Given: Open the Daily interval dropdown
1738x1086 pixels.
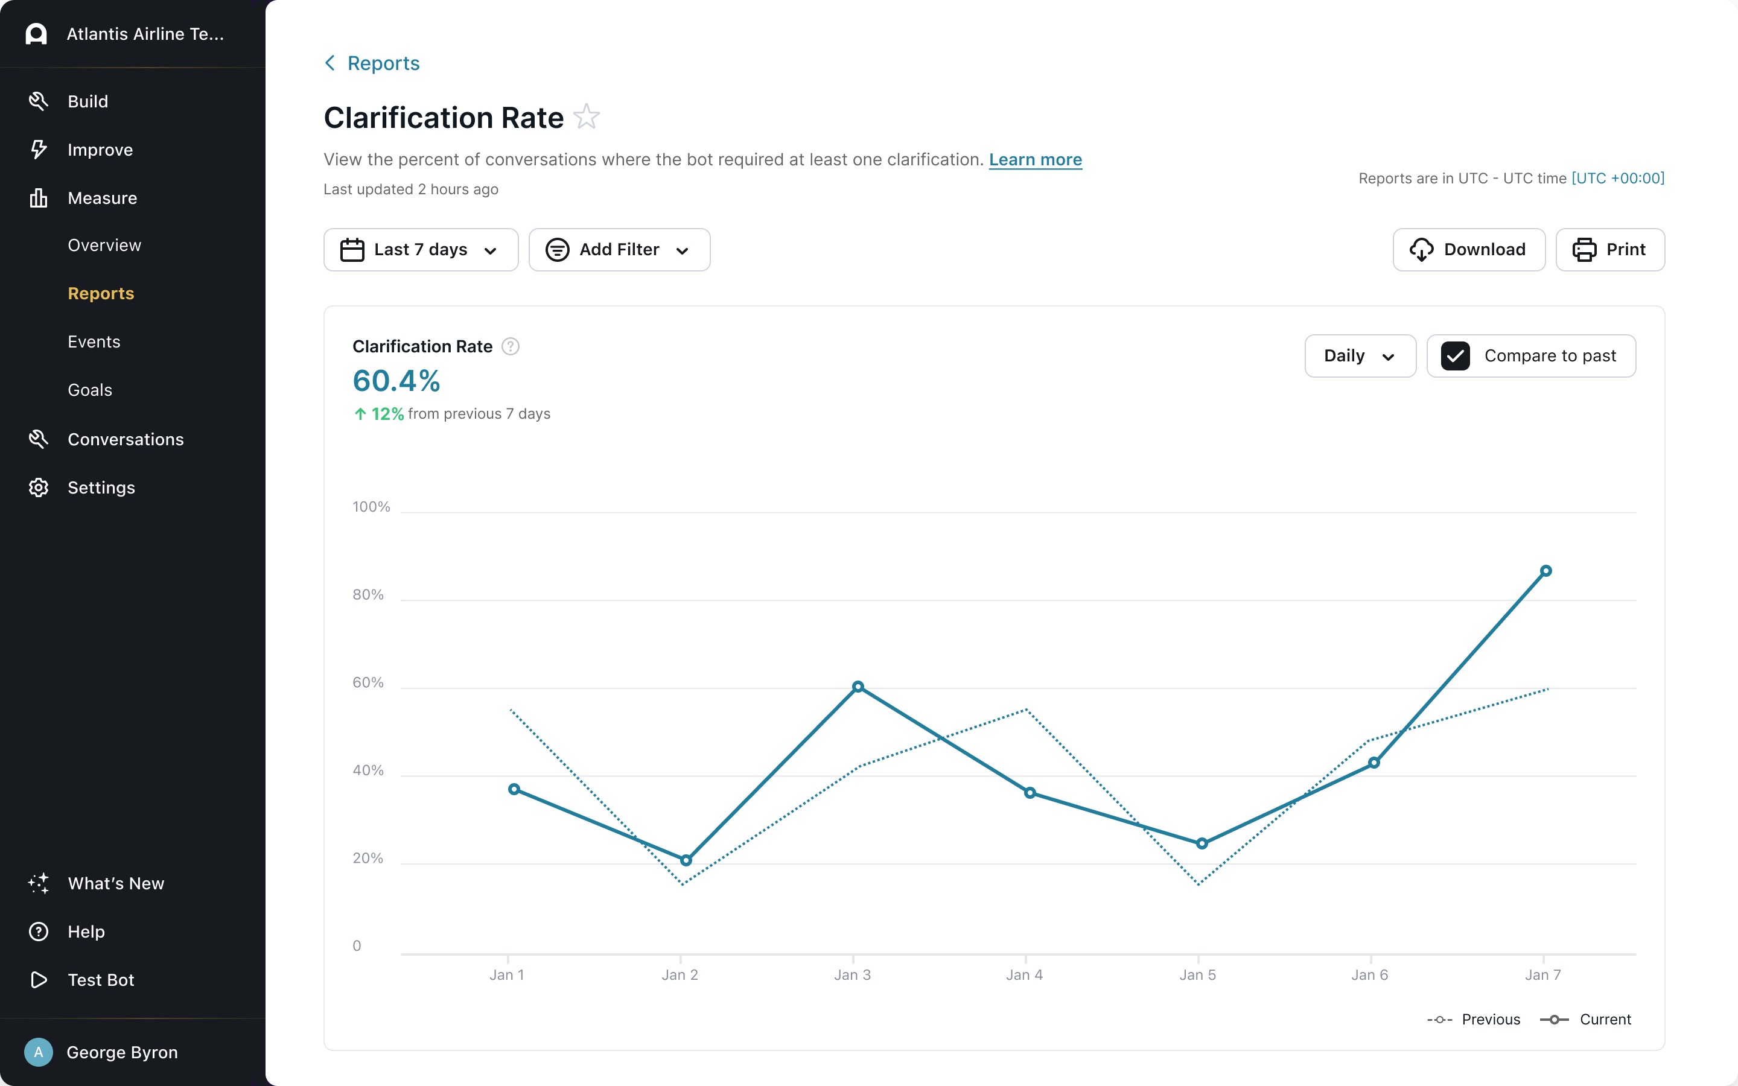Looking at the screenshot, I should (x=1359, y=356).
